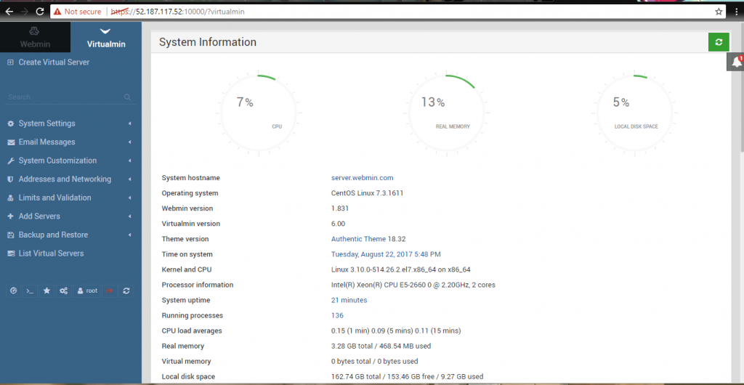744x385 pixels.
Task: Click the Running processes 136 link
Action: [337, 315]
